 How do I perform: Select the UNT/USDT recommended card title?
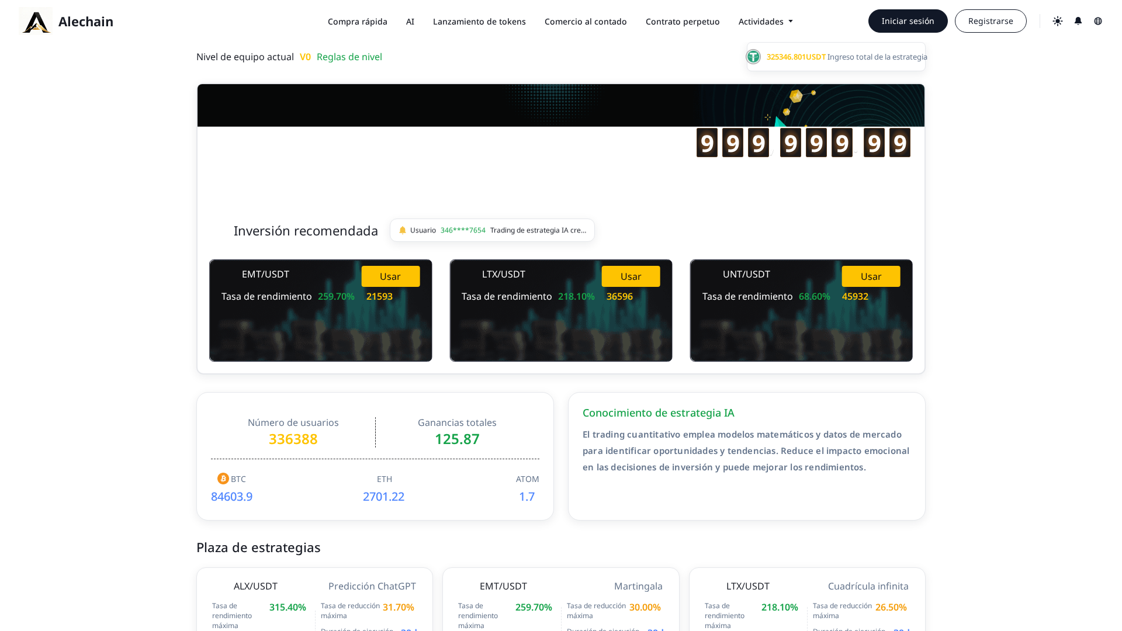(746, 274)
